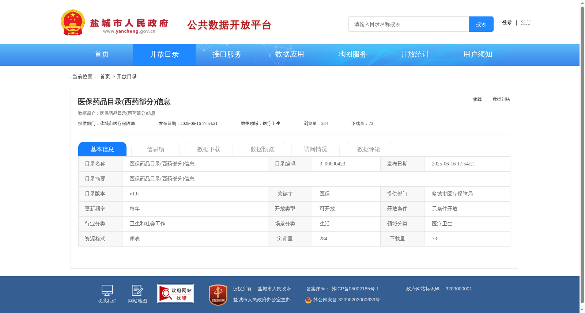Switch to the 数据预览 tab
This screenshot has height=313, width=585.
262,149
